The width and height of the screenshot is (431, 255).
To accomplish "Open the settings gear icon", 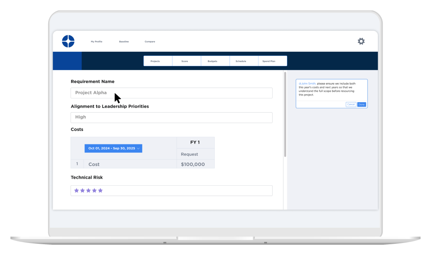I will click(361, 41).
